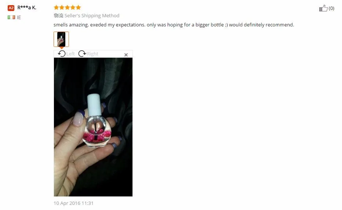Click the rotate right arrow icon
342x210 pixels.
(x=82, y=54)
